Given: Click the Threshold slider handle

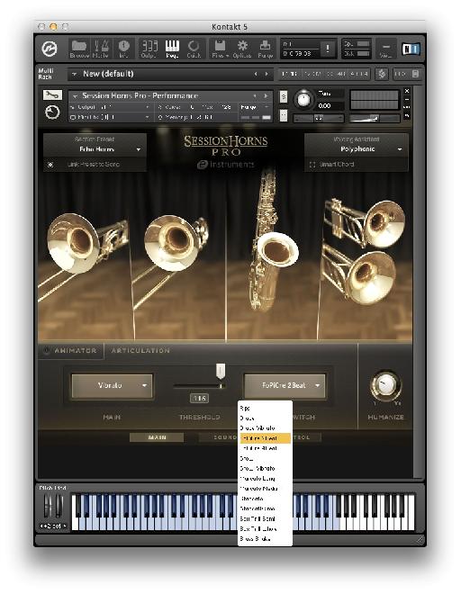Looking at the screenshot, I should pos(221,371).
